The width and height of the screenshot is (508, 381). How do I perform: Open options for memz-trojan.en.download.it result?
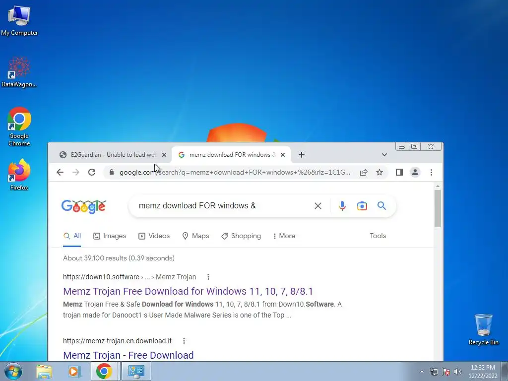(184, 341)
